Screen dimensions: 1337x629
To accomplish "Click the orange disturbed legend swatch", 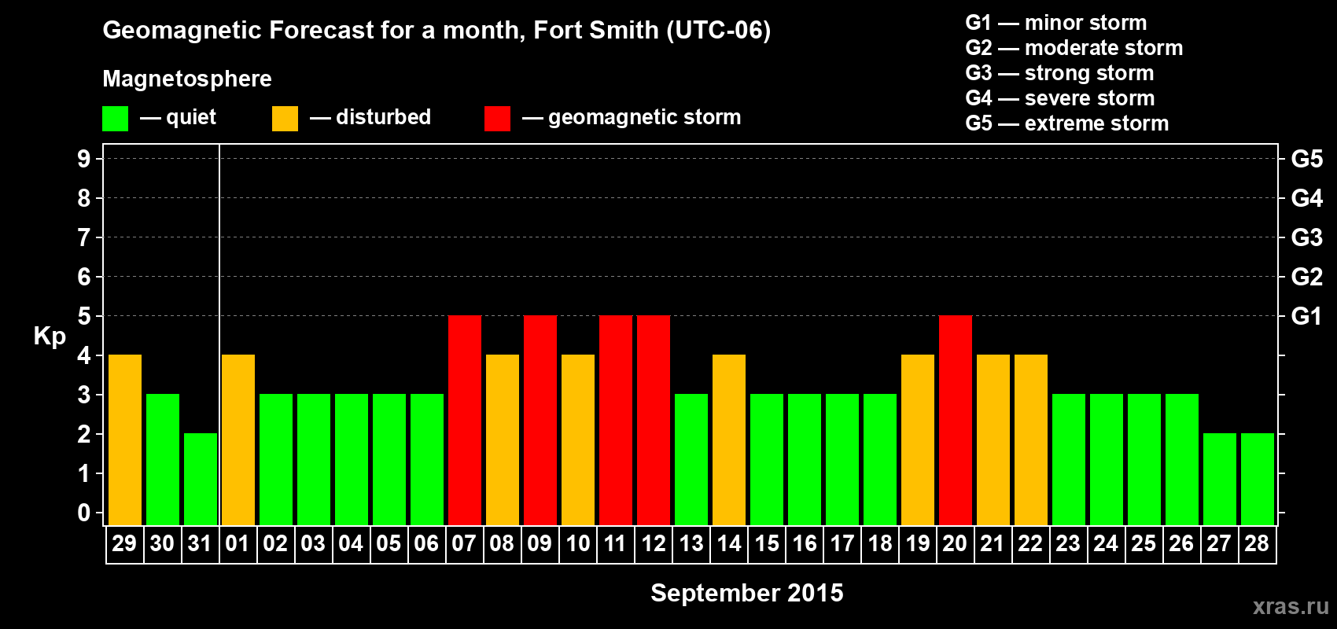I will click(285, 119).
